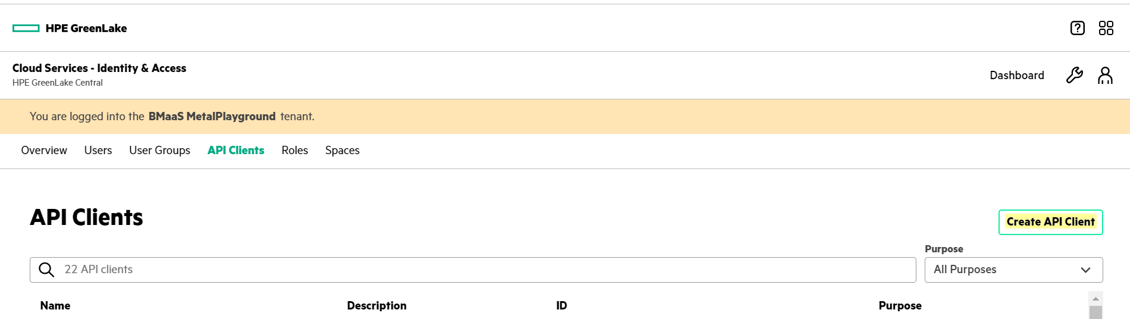Click the magnifying glass search icon
This screenshot has height=319, width=1130.
point(46,270)
